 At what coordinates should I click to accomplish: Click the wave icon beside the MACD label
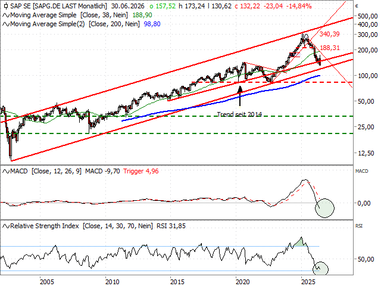tap(6, 172)
